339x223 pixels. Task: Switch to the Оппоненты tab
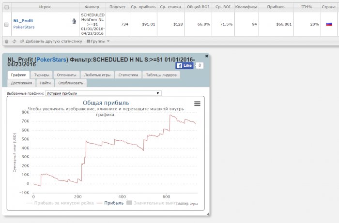(66, 75)
